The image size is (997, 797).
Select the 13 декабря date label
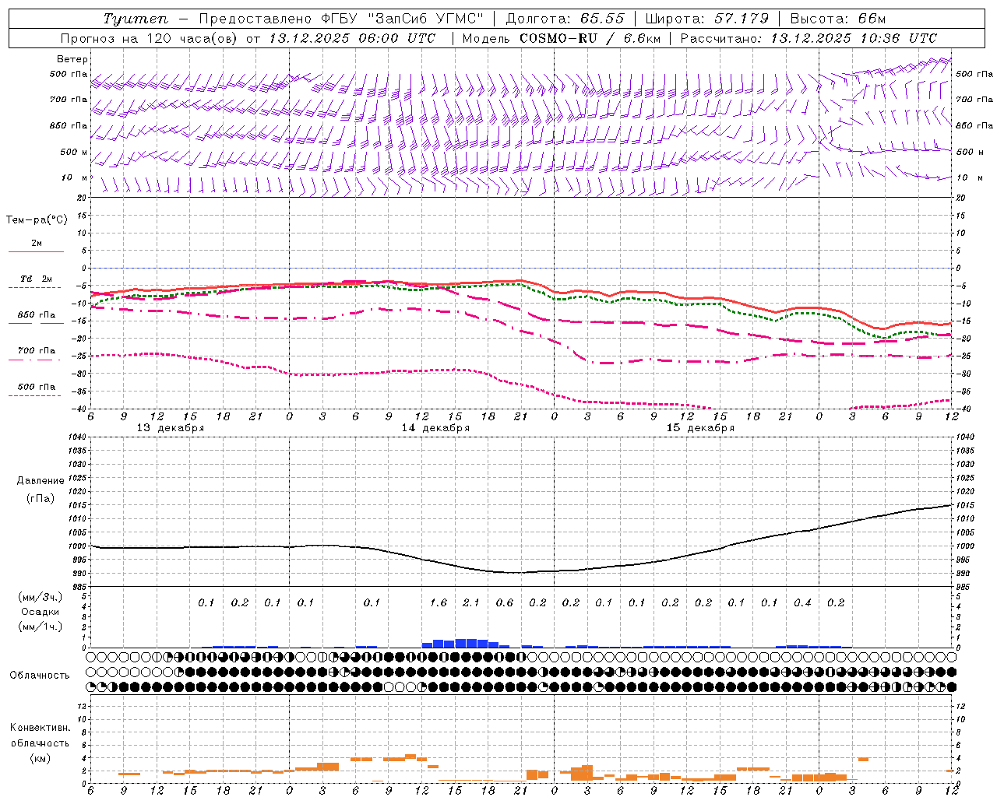pos(171,428)
